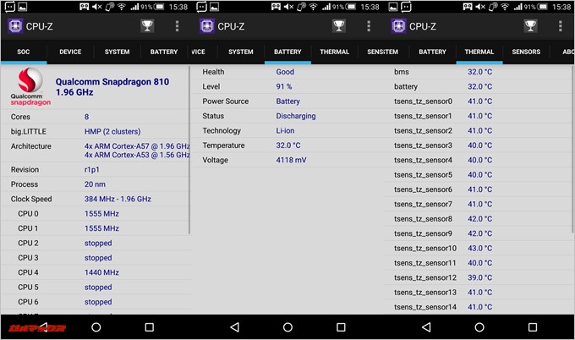This screenshot has width=575, height=340.
Task: Open the SENSORS tab on the Thermal screen
Action: pos(526,52)
